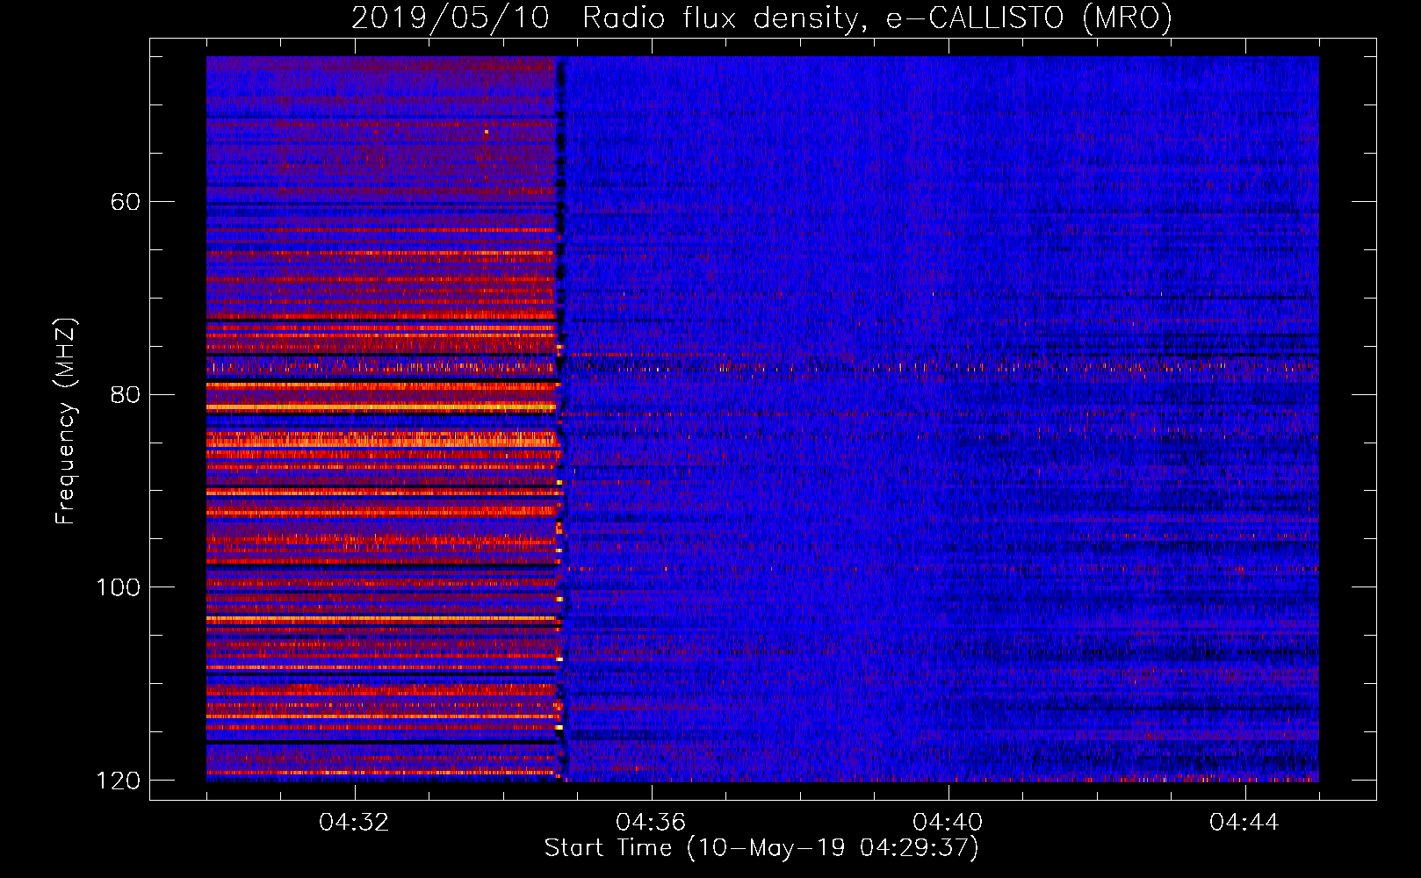1421x878 pixels.
Task: Select the 04:36 time tick label
Action: [x=651, y=823]
